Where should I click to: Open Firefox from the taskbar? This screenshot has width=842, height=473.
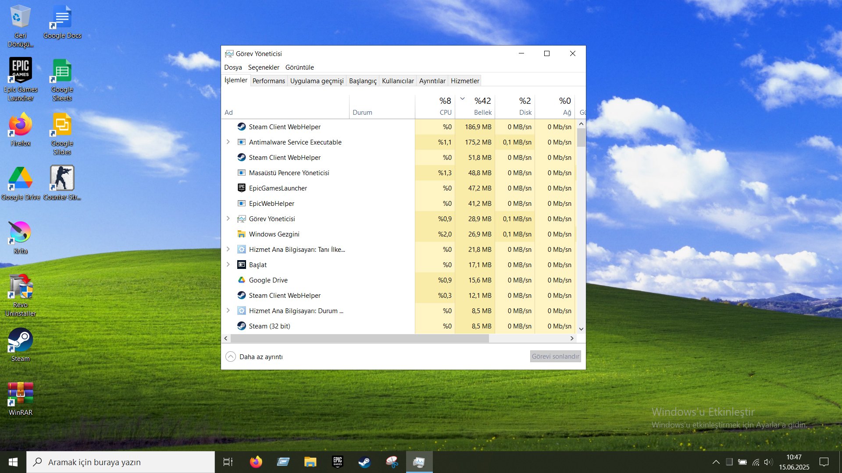[x=256, y=462]
